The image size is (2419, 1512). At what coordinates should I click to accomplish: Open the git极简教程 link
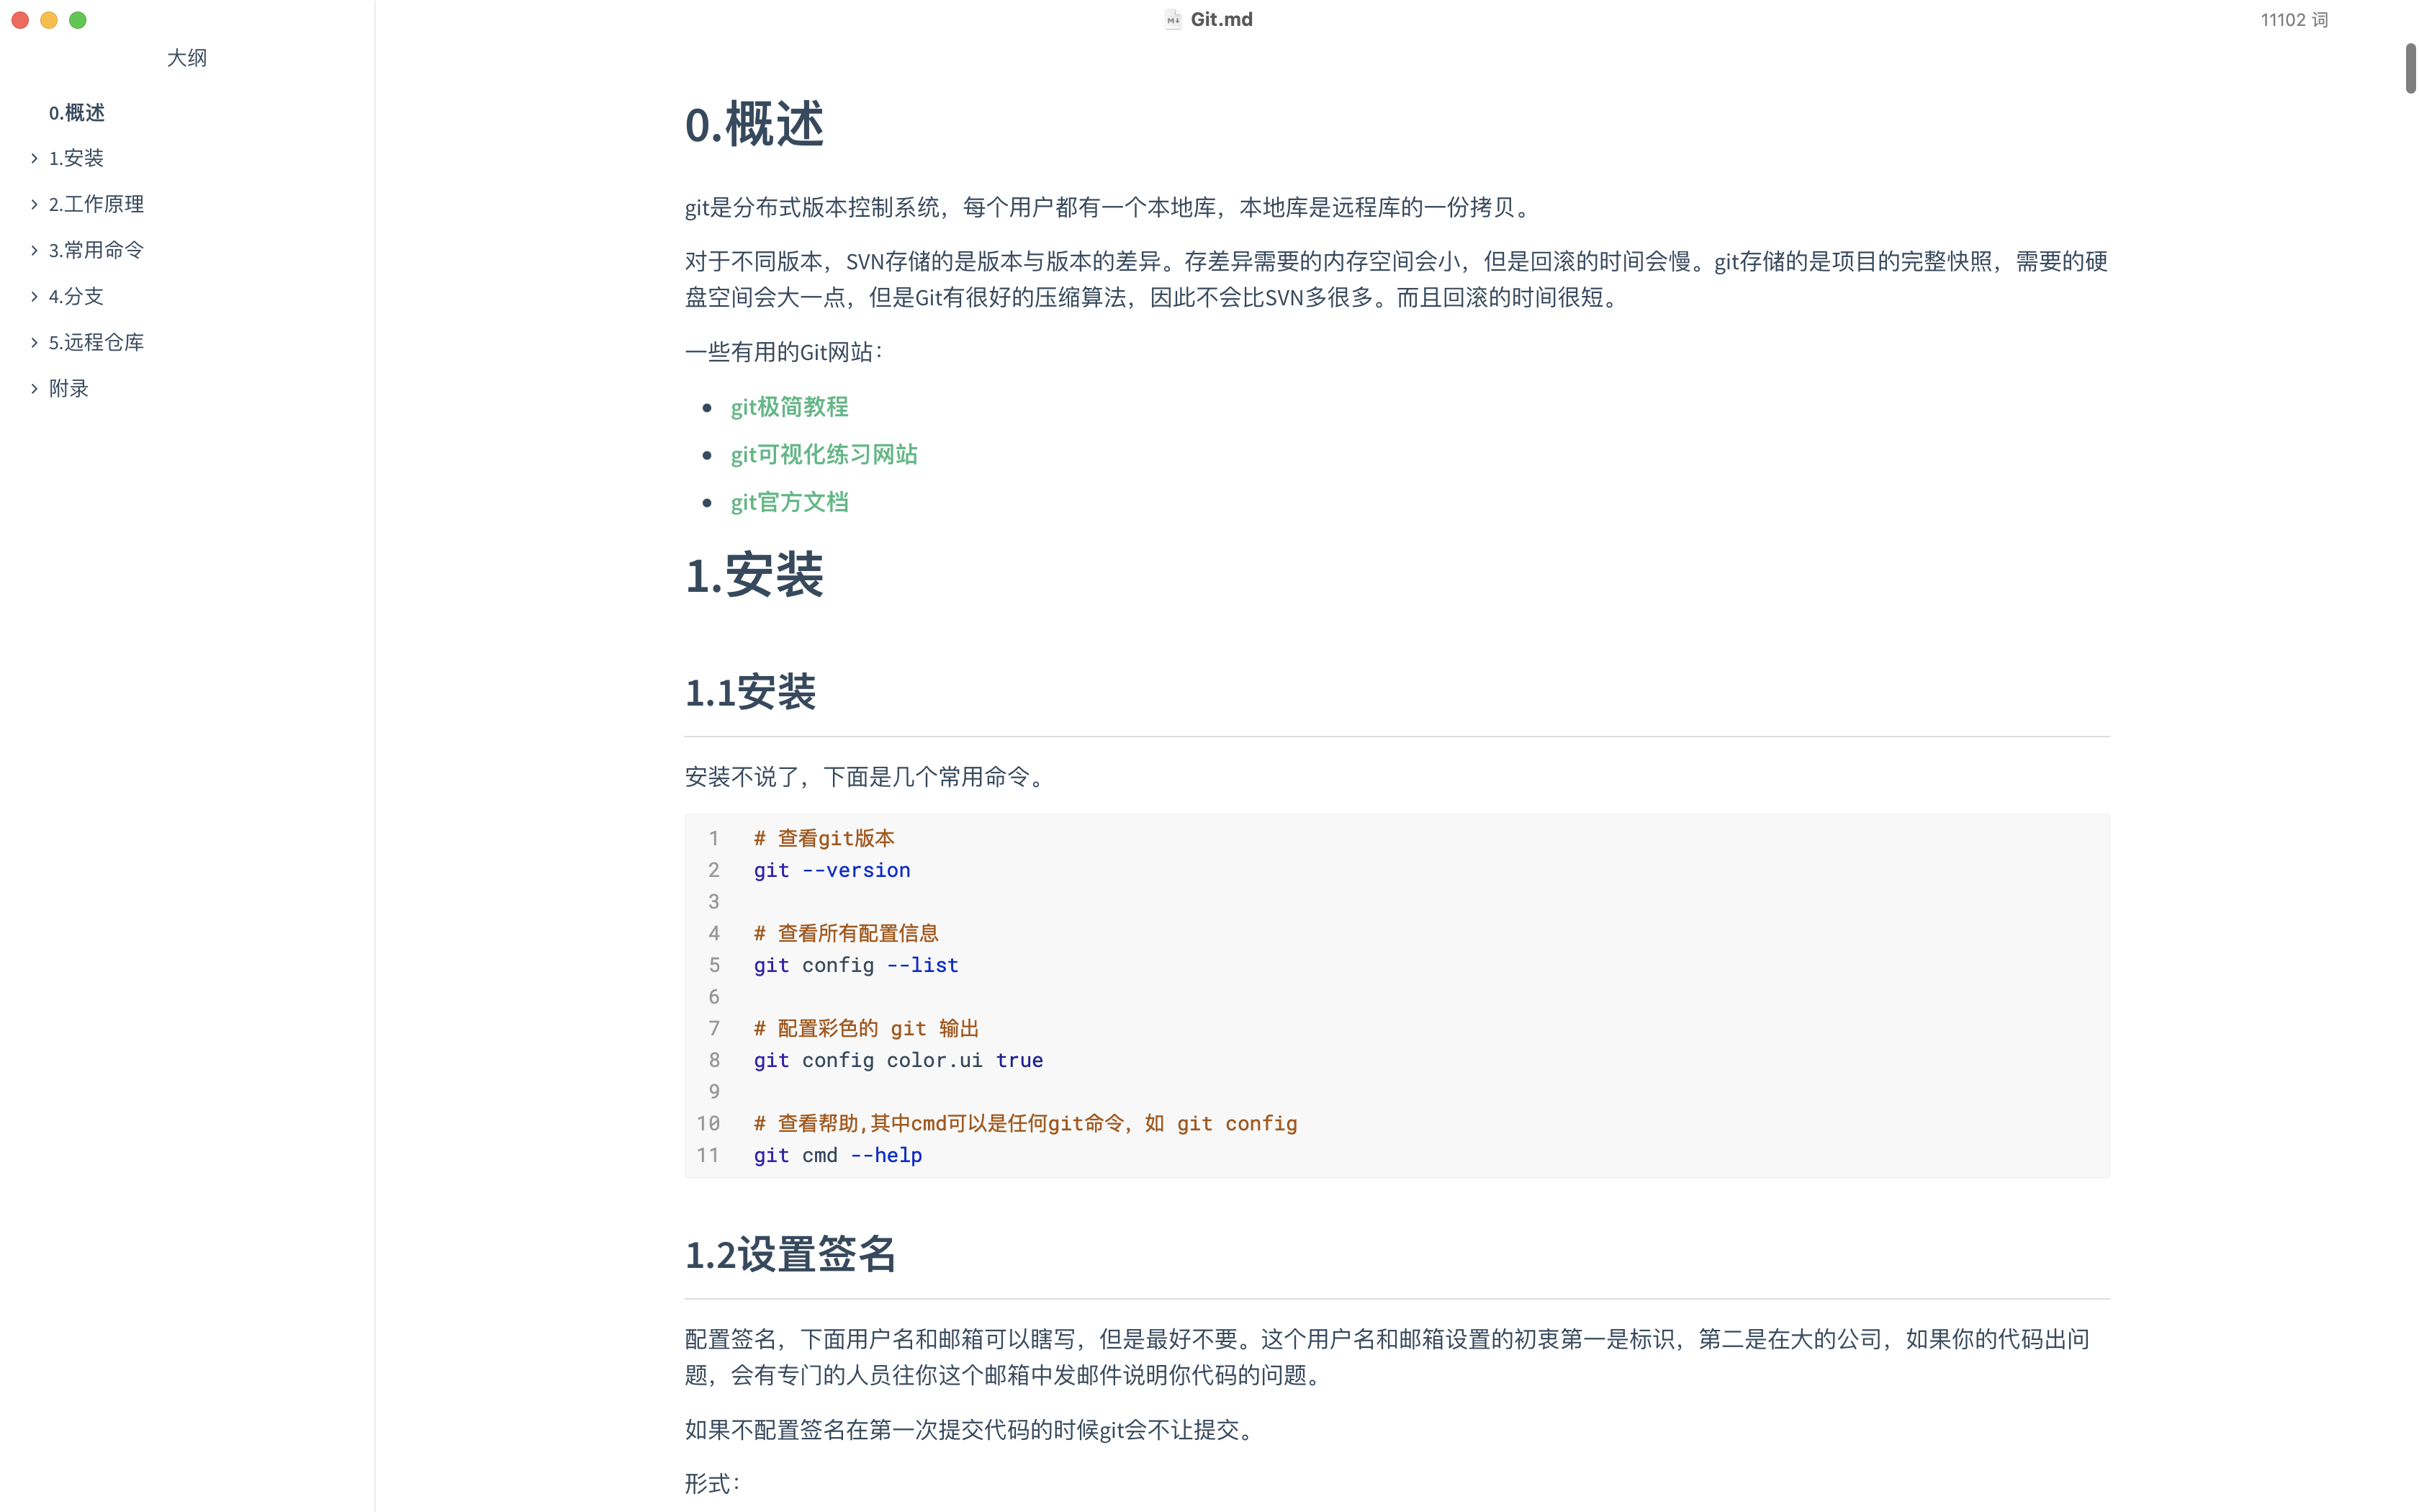tap(788, 407)
